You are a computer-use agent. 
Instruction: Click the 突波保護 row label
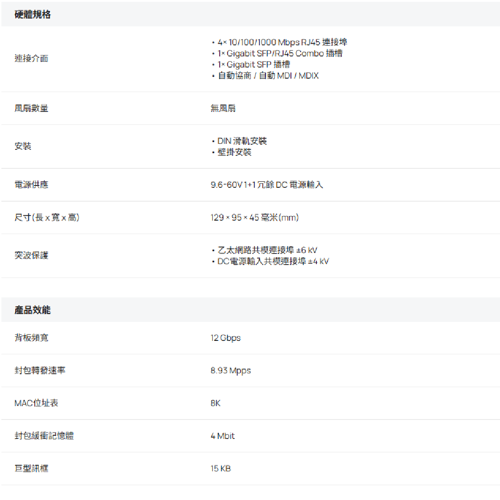[31, 256]
